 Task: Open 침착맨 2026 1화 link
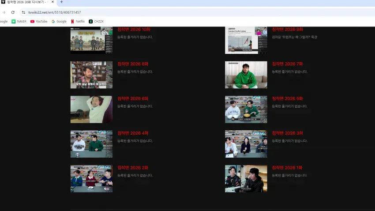click(x=287, y=168)
